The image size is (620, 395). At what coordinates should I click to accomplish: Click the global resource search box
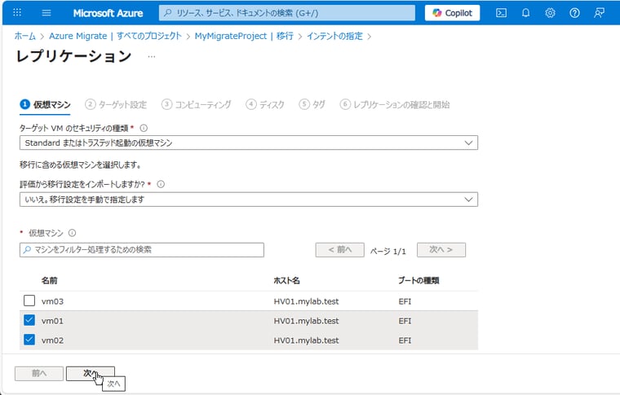click(287, 13)
